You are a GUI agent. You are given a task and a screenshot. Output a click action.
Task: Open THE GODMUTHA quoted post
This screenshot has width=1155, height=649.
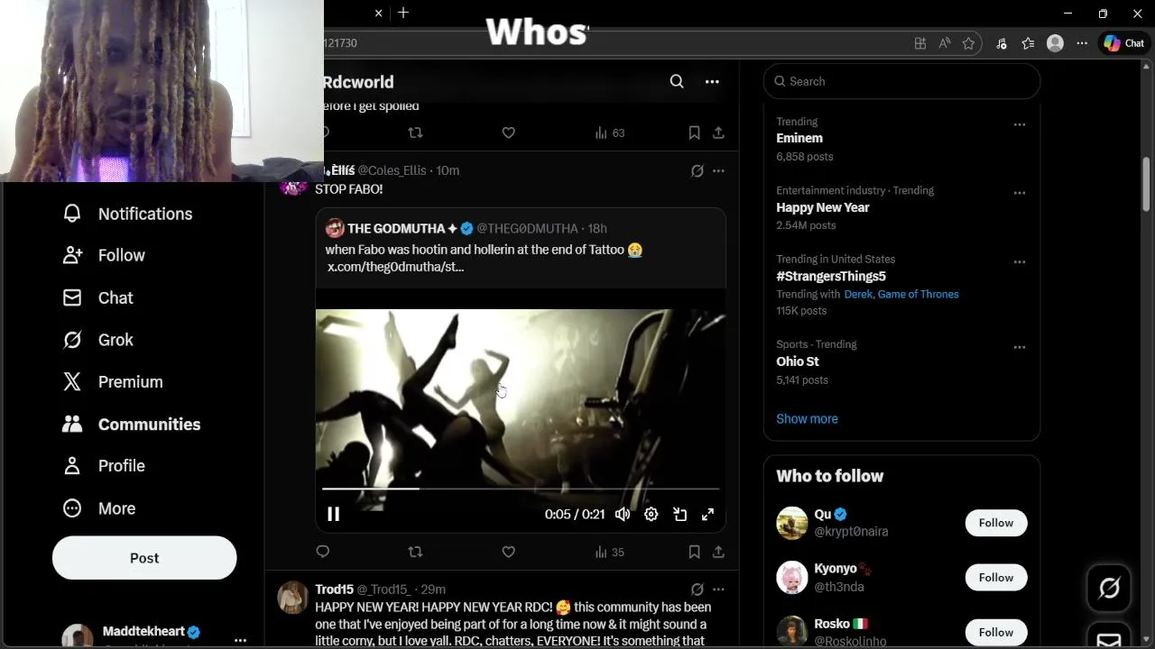521,248
